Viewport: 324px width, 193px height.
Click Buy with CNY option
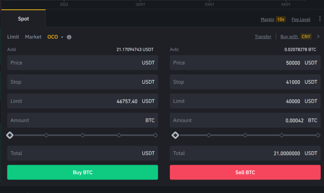296,37
